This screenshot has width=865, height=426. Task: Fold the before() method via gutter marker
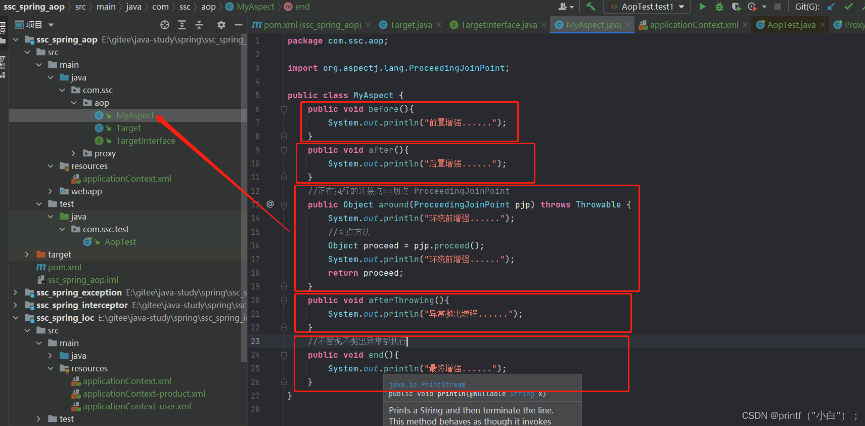pos(284,109)
